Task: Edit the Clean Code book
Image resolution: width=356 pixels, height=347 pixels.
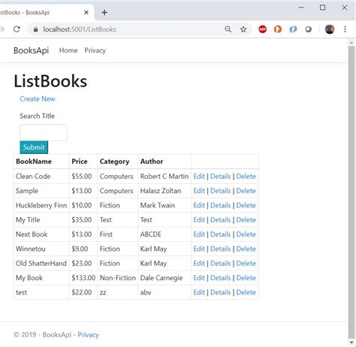Action: pyautogui.click(x=199, y=177)
